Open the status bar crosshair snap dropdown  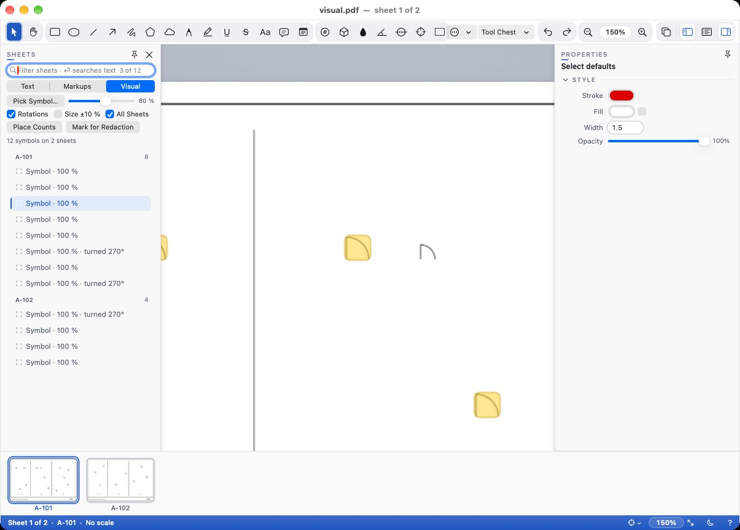click(633, 523)
